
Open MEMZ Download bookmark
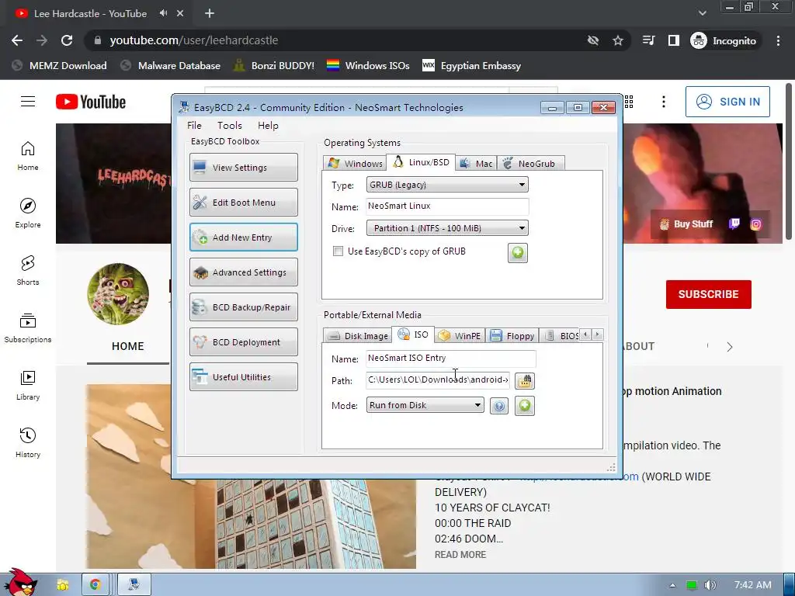pyautogui.click(x=59, y=66)
